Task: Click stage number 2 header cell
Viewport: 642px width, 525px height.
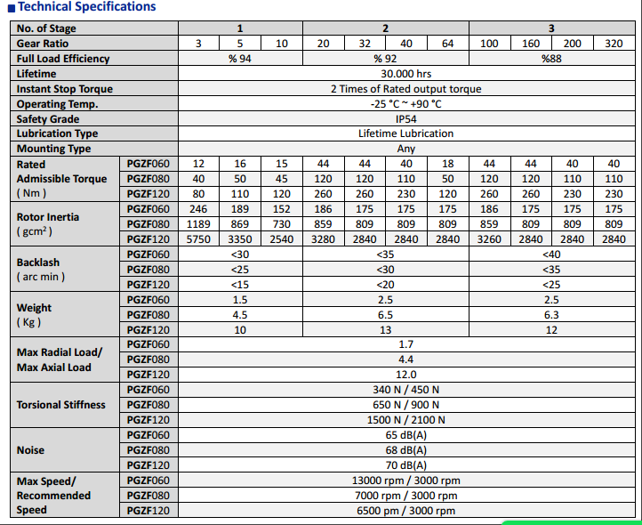Action: [385, 28]
